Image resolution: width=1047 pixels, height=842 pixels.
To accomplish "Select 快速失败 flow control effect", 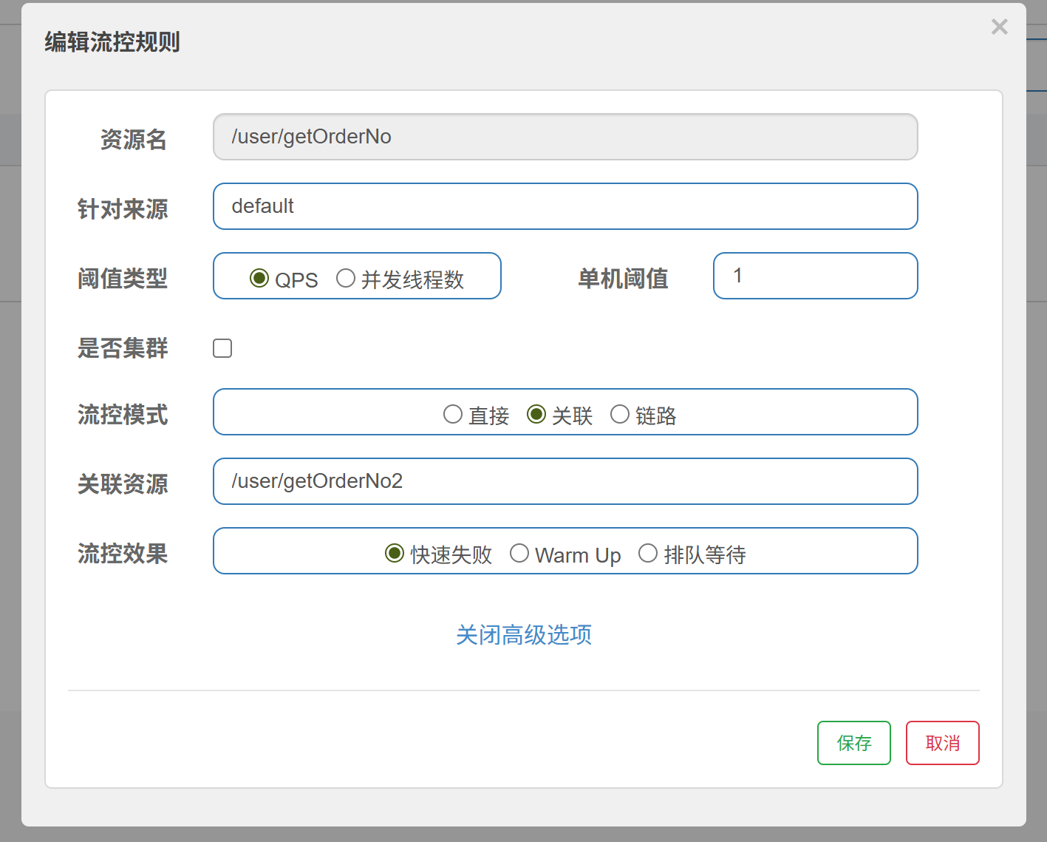I will coord(395,553).
